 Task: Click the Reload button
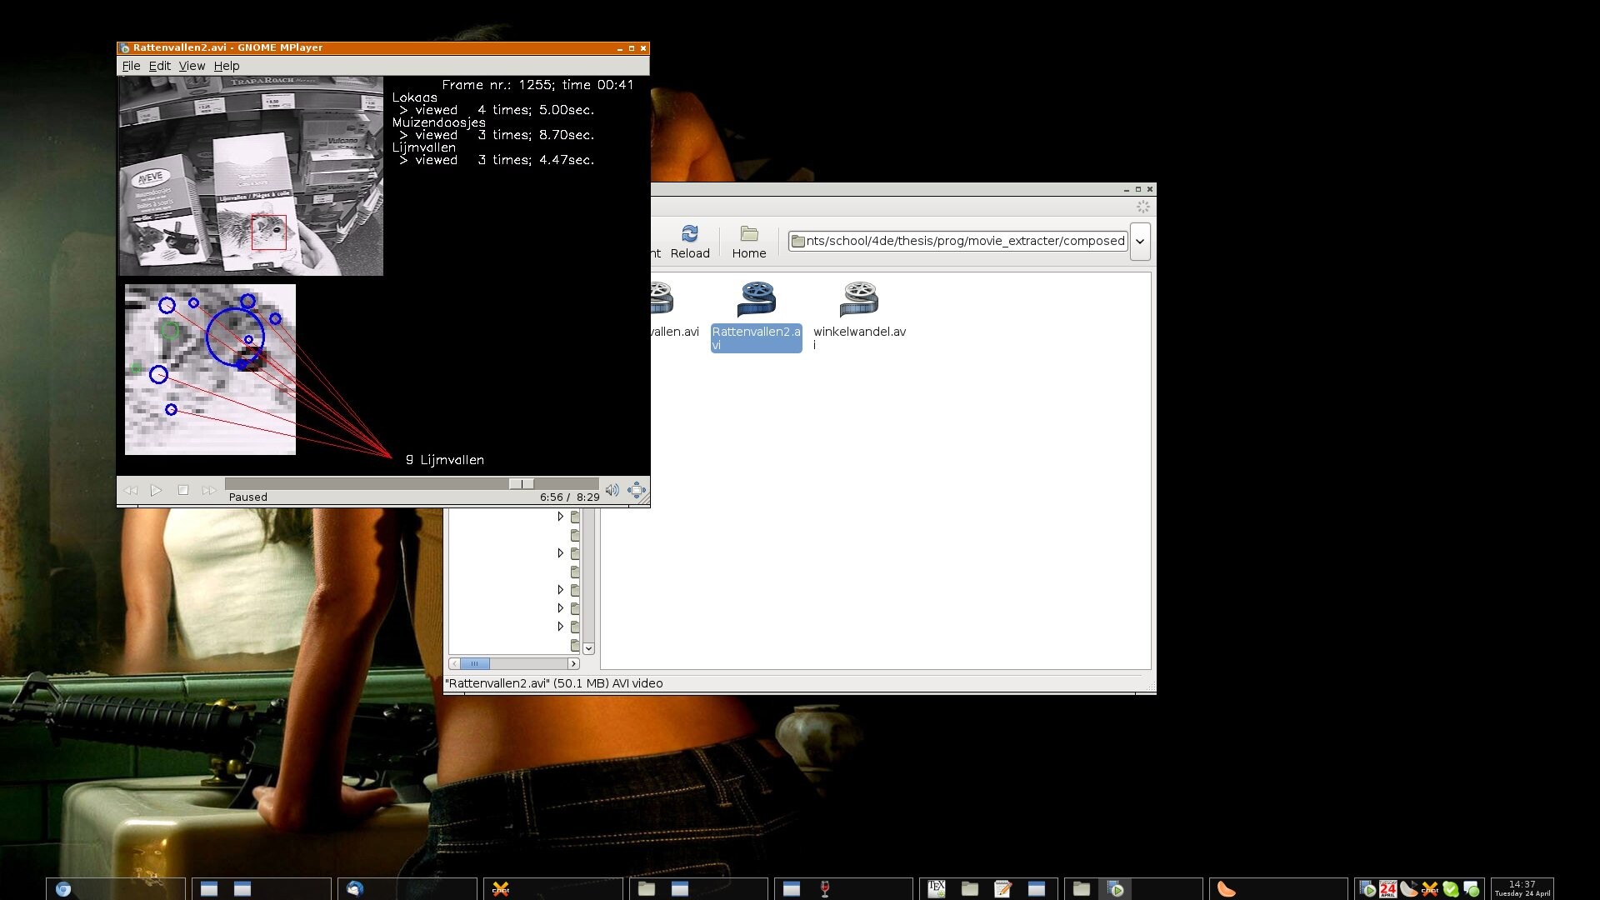pos(690,242)
